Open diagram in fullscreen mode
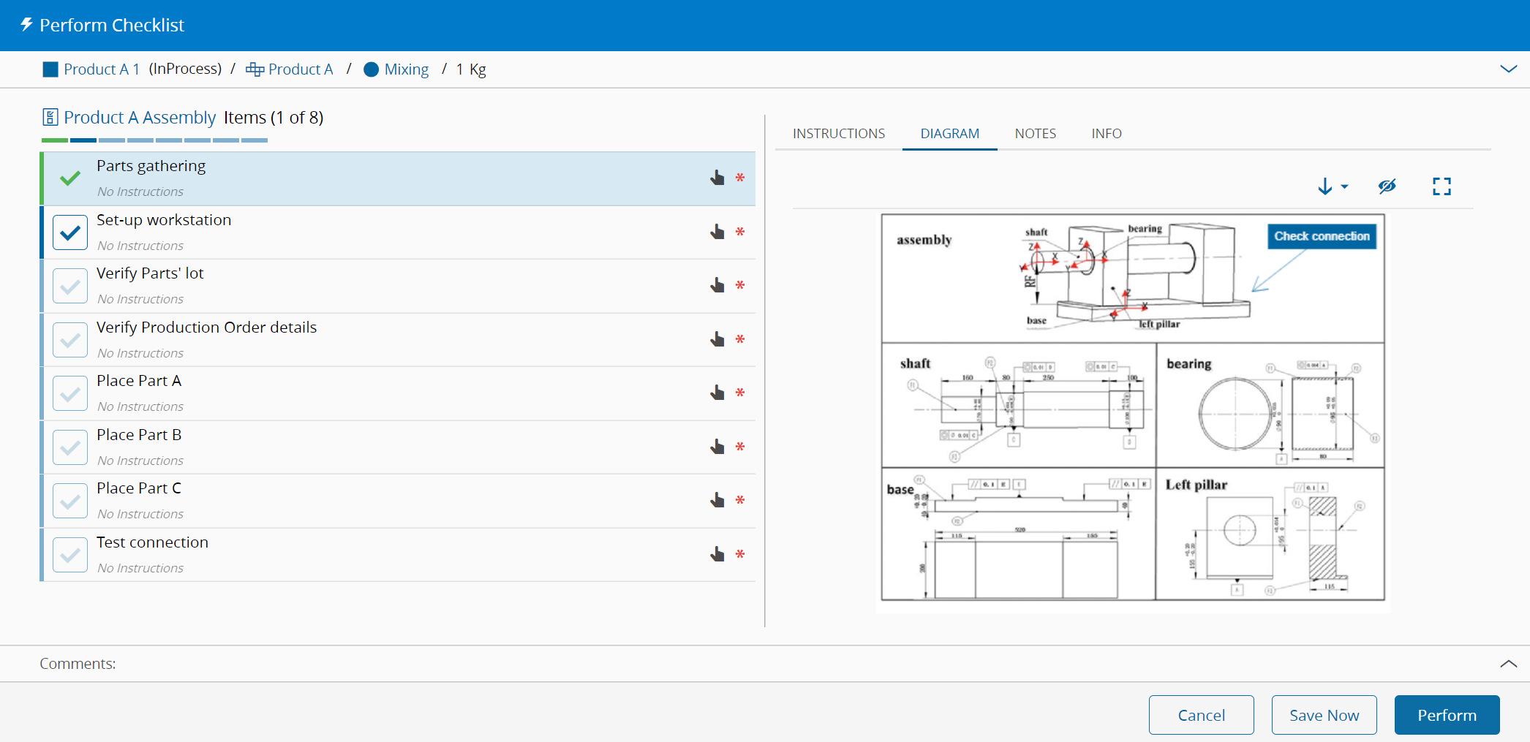Viewport: 1530px width, 742px height. 1441,186
